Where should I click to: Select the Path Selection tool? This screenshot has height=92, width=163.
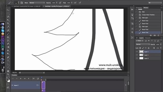[x=8, y=64]
